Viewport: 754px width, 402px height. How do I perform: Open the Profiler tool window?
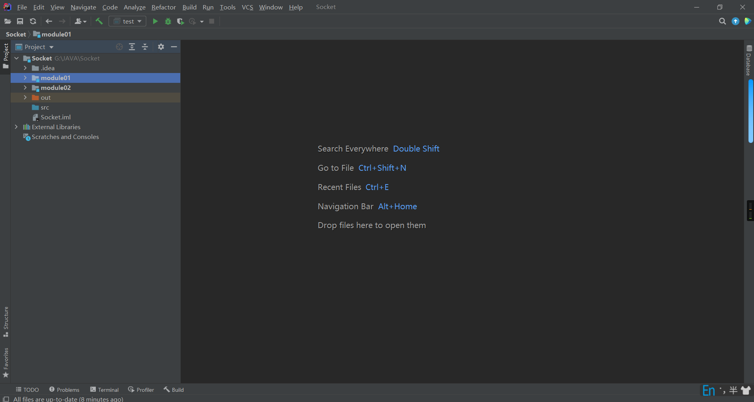pos(141,389)
